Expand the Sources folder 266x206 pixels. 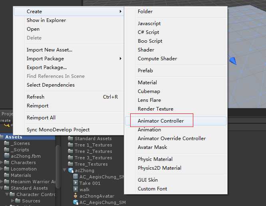[12, 201]
